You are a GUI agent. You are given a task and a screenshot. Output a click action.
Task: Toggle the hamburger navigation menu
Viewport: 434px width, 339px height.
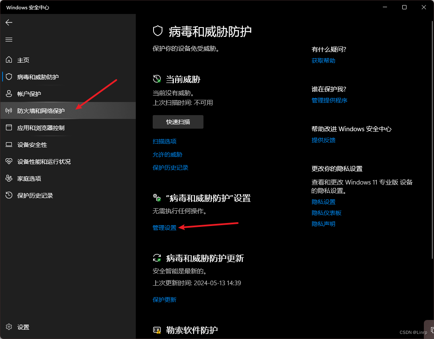coord(9,40)
